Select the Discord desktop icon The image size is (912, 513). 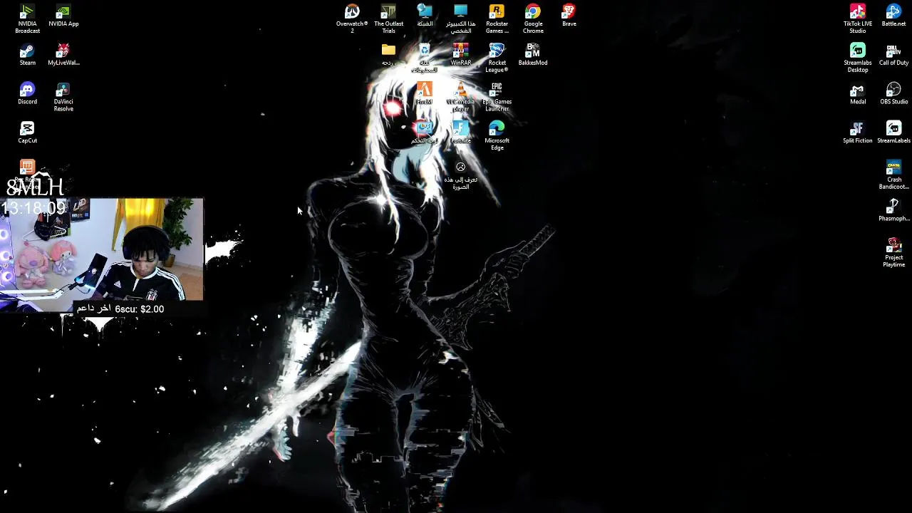(x=27, y=94)
